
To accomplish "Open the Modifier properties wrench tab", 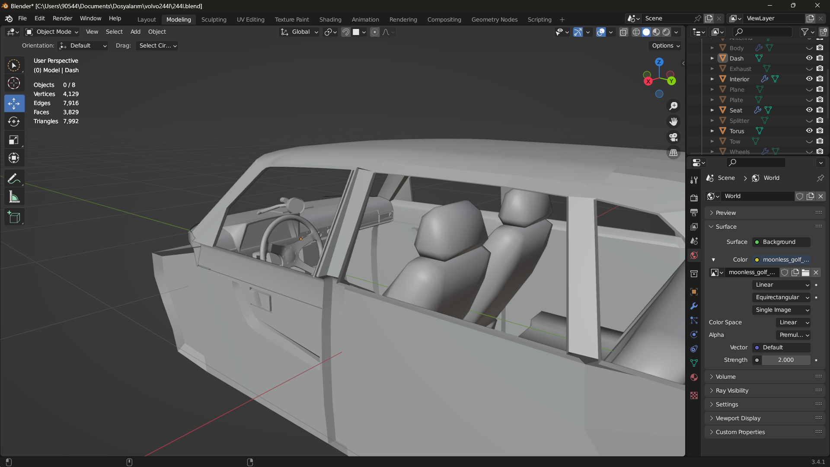I will [694, 306].
